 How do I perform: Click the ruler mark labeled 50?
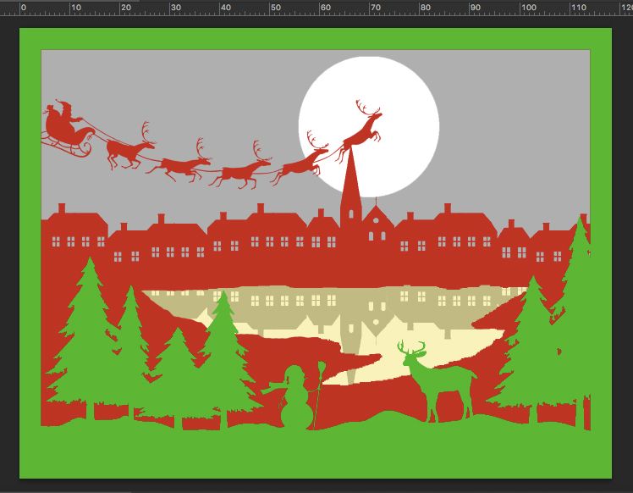pos(276,8)
